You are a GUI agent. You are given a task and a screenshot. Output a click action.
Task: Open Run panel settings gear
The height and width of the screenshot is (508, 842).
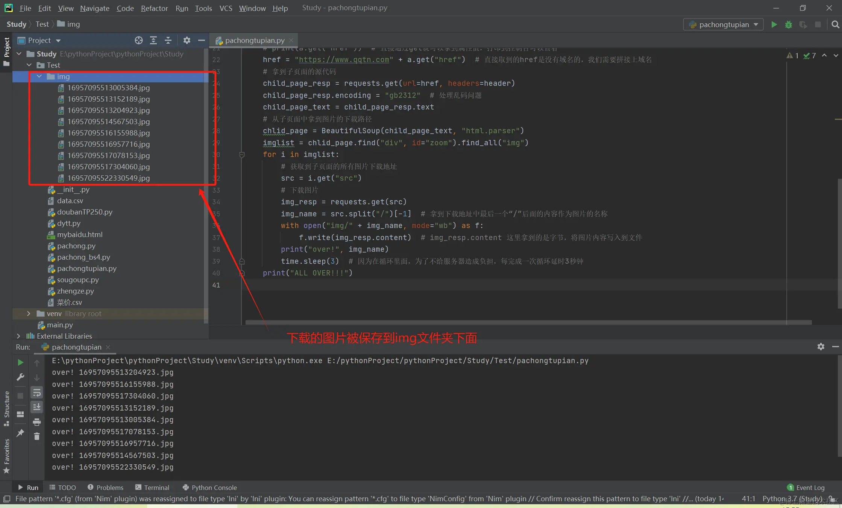[x=821, y=347]
